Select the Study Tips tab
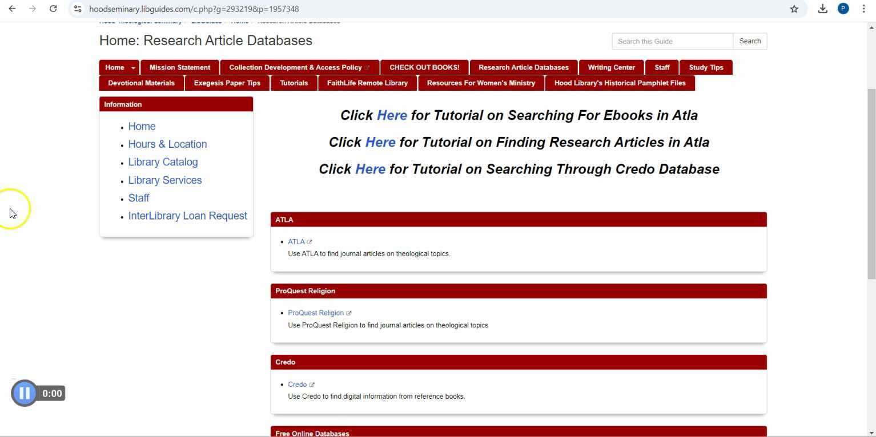Image resolution: width=876 pixels, height=437 pixels. pyautogui.click(x=706, y=67)
